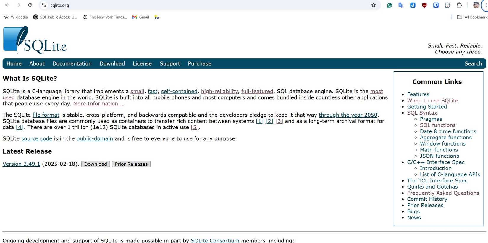This screenshot has height=243, width=488.
Task: Open the Getting Started link
Action: 427,107
